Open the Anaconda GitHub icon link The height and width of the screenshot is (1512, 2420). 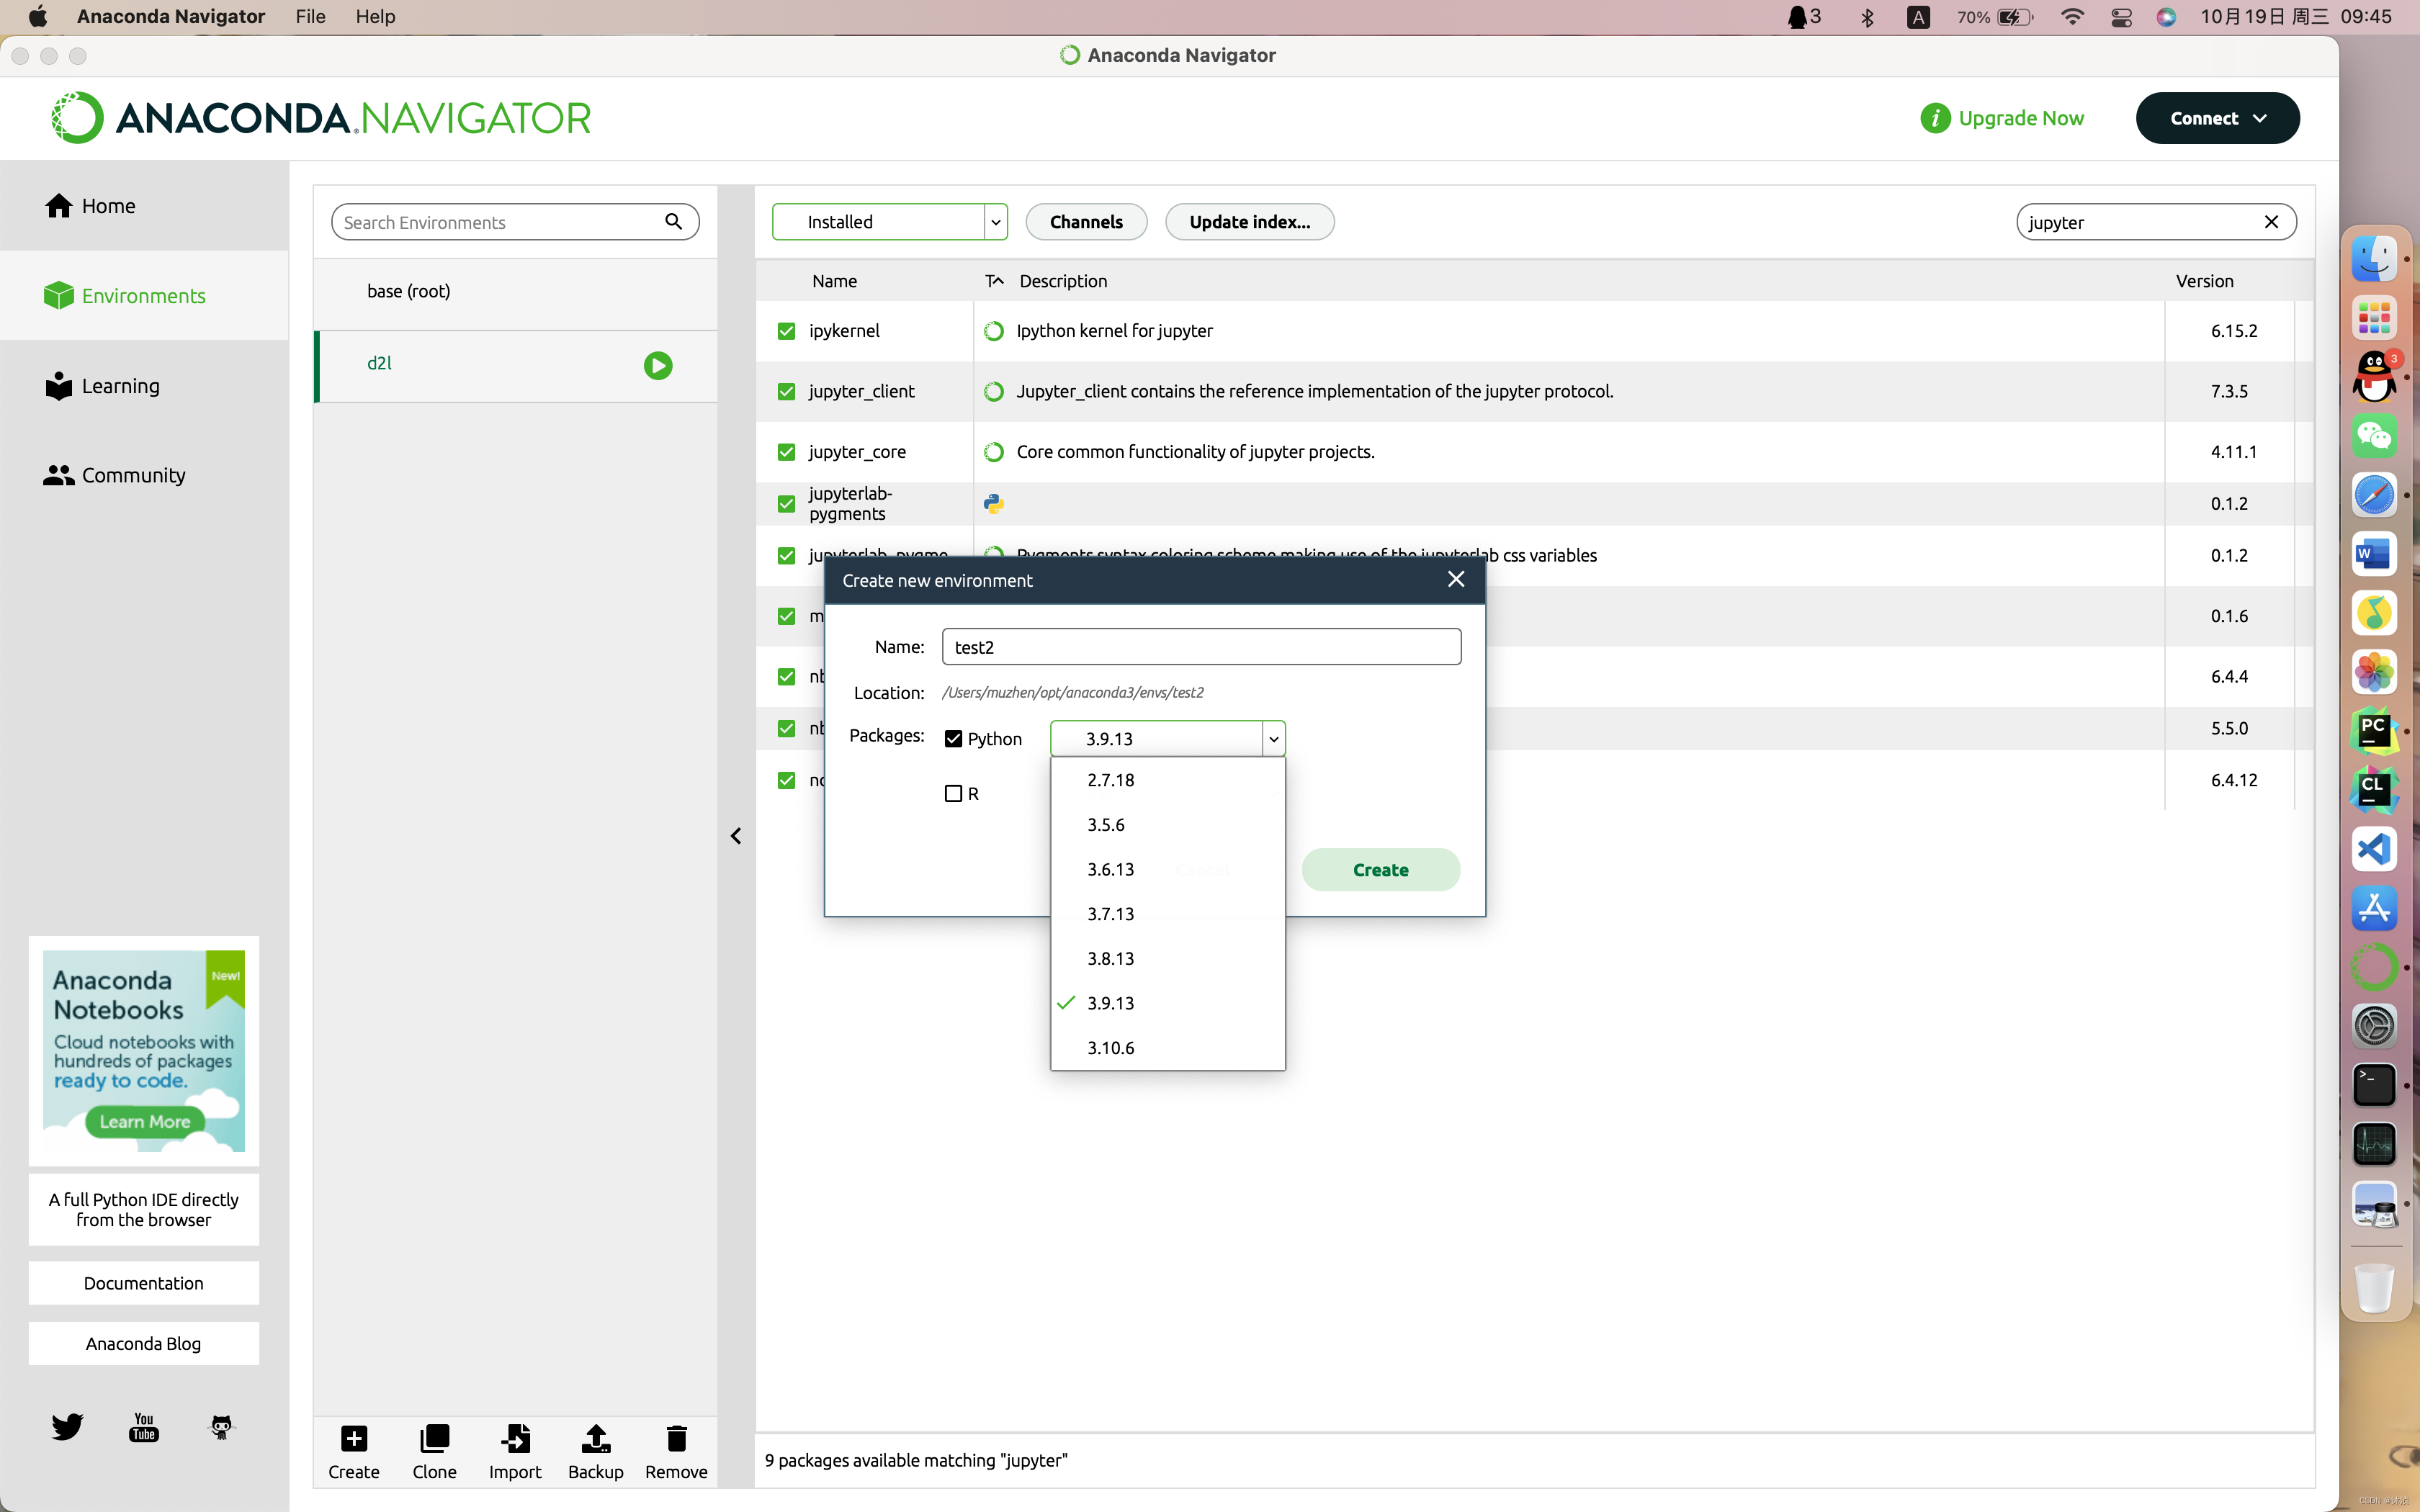(221, 1426)
